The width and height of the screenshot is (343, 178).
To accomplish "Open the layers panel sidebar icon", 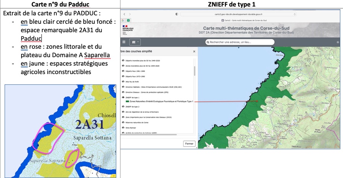I will click(x=124, y=42).
